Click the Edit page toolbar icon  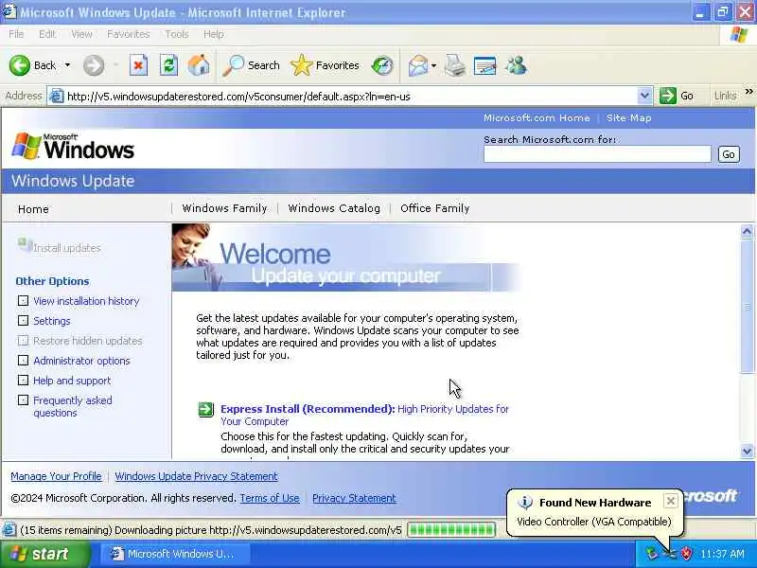click(484, 65)
